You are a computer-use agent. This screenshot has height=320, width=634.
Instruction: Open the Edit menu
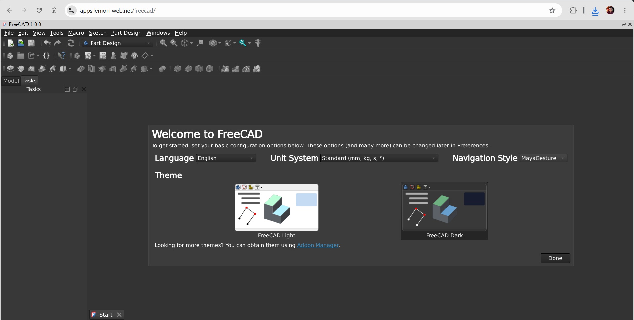click(x=23, y=33)
